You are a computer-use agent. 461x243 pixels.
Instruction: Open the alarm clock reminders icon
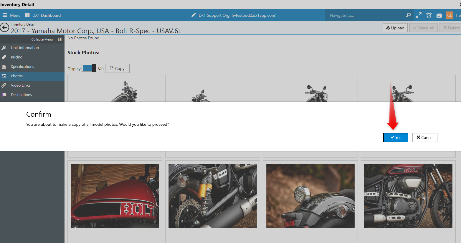(x=429, y=15)
